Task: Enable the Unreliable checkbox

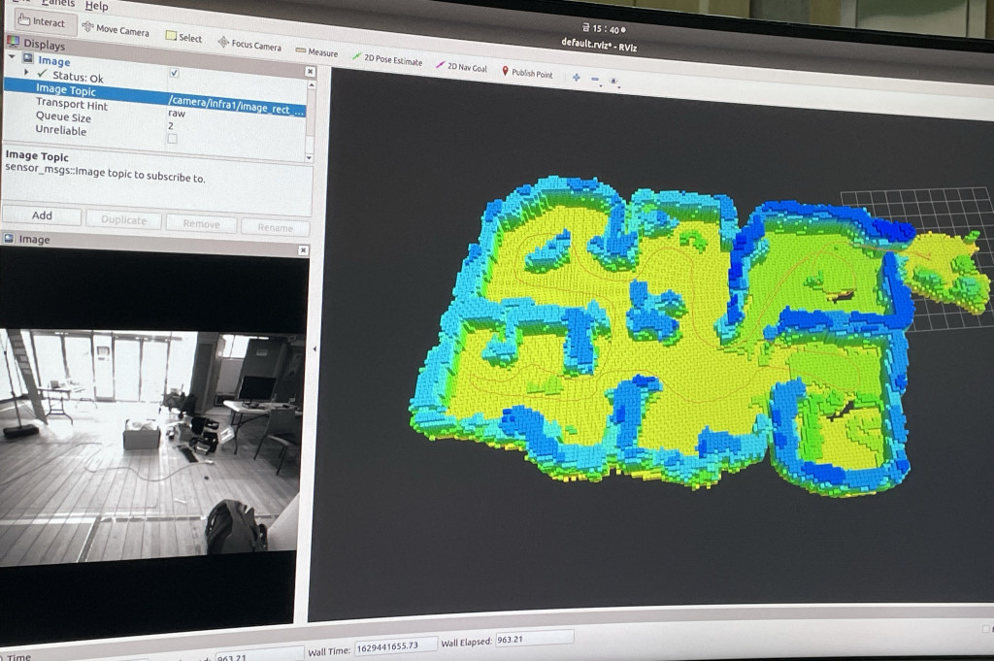Action: (x=172, y=138)
